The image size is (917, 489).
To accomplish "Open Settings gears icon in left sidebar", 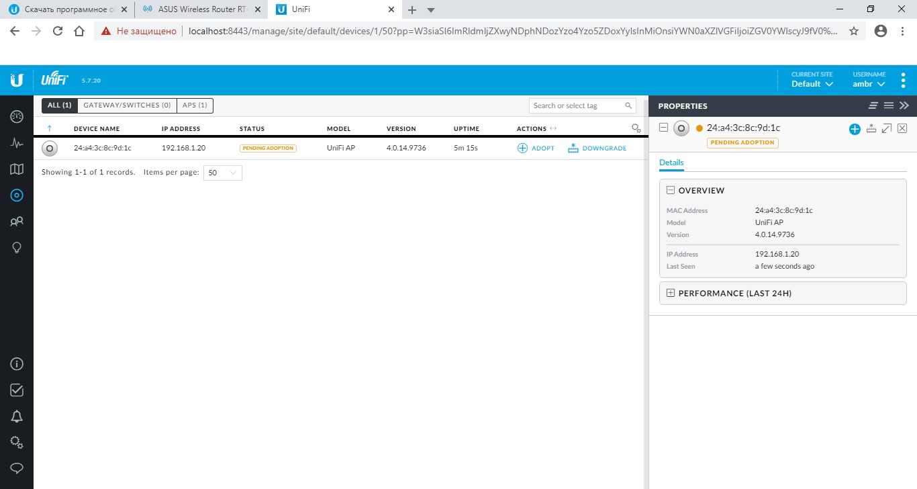I will (17, 442).
